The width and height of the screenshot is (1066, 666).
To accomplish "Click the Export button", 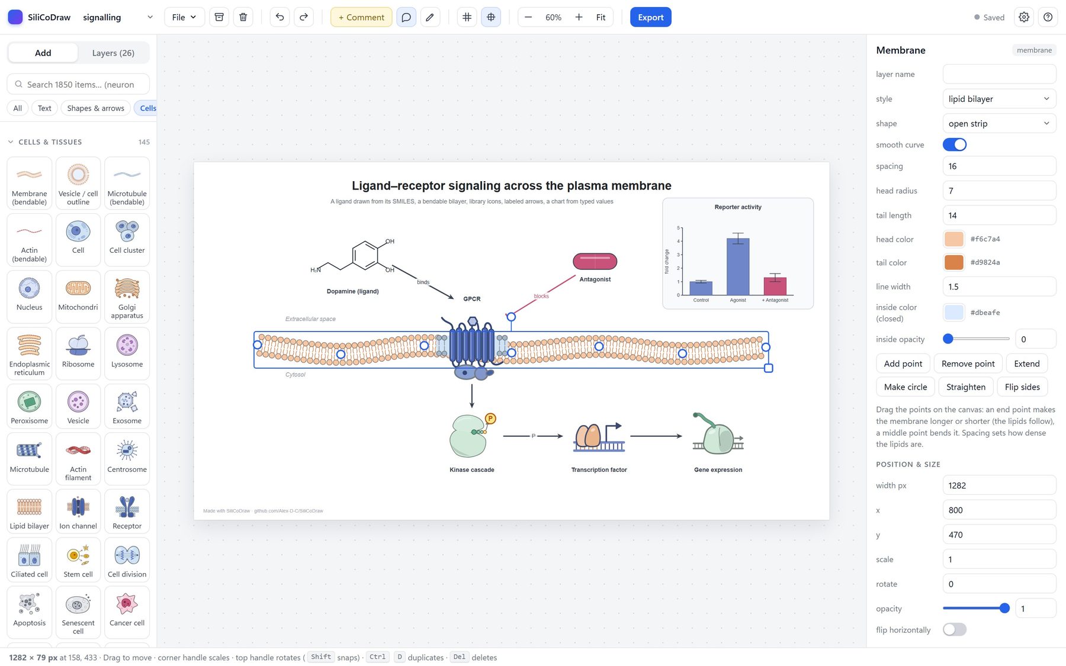I will click(650, 17).
